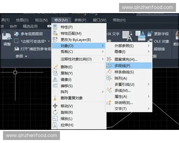The width and height of the screenshot is (179, 143).
Task: Expand the Multileader (多重引线) submenu
Action: (149, 84)
